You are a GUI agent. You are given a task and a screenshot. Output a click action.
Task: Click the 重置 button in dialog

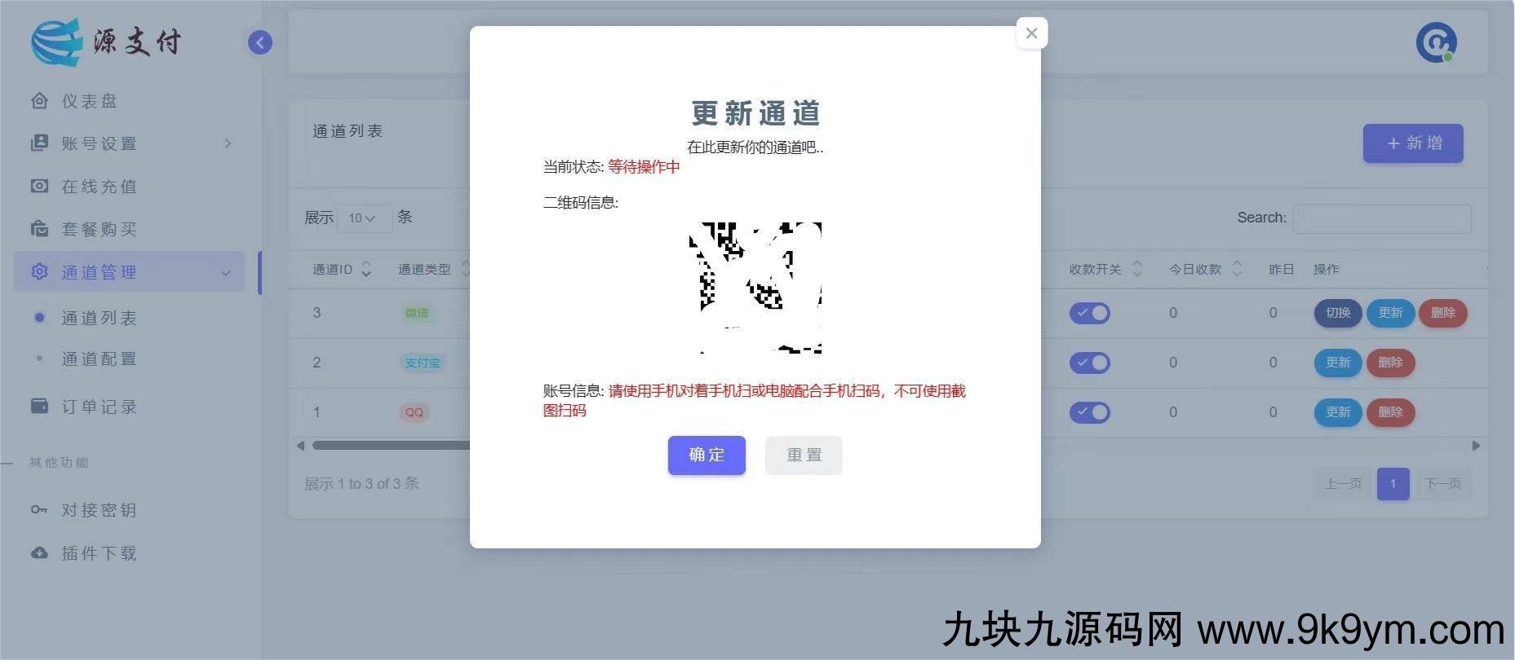[x=804, y=455]
